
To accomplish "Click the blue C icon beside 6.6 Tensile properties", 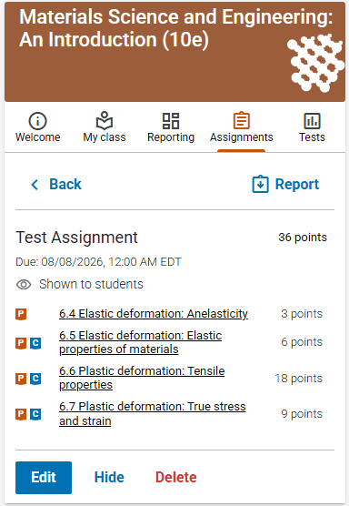I will 35,379.
